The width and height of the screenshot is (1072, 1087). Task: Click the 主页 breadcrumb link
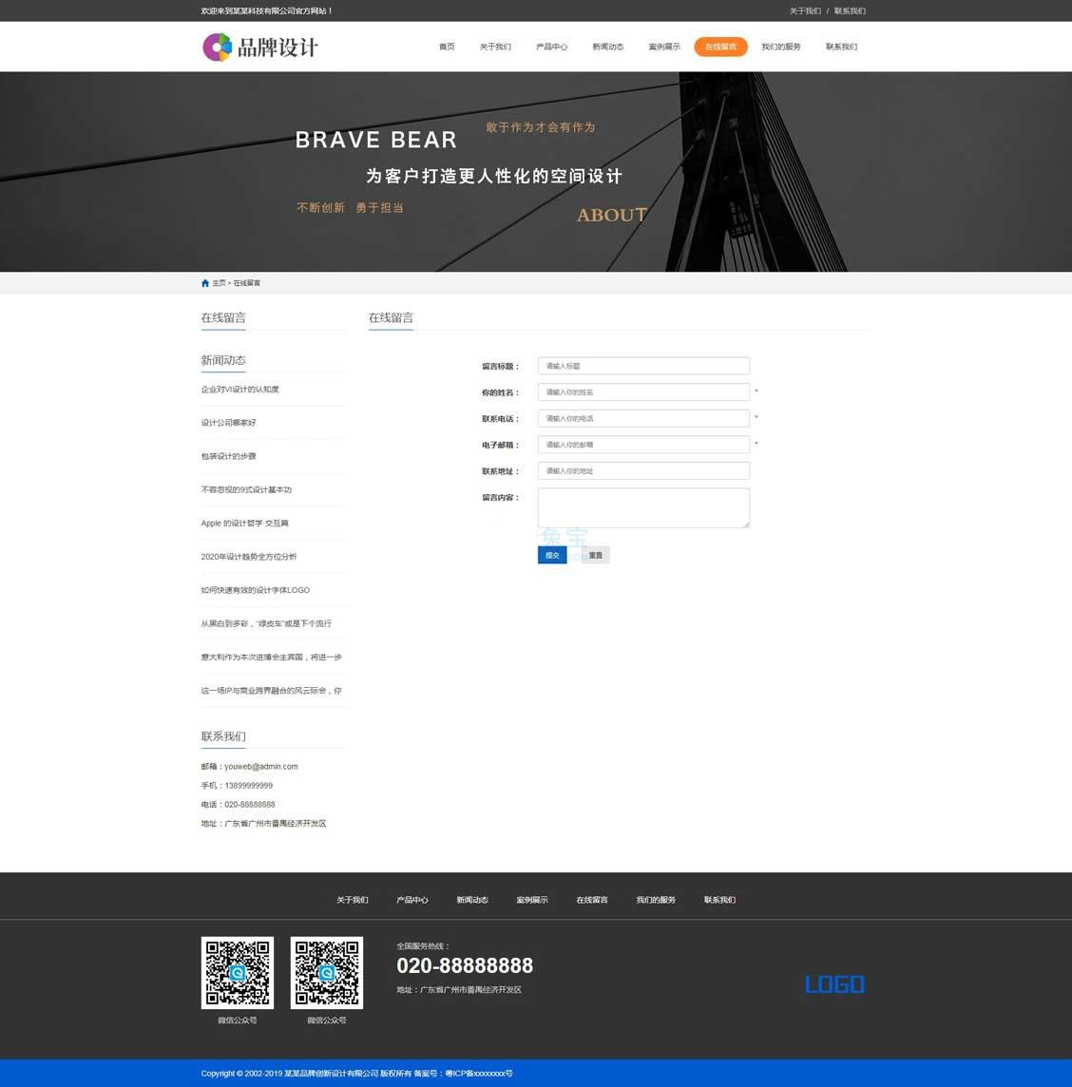pyautogui.click(x=219, y=283)
